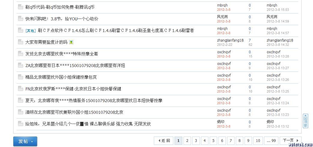
Task: Open thread 清明在北京哪里可找兼职
Action: (74, 112)
